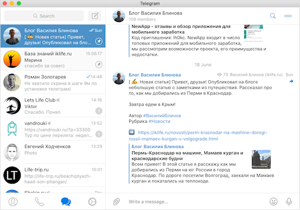The image size is (300, 210).
Task: Open chat with Роман Золотарев
Action: pos(53,83)
